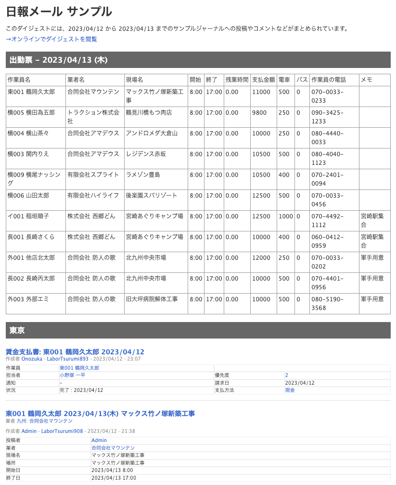Click the priority value 2 link
This screenshot has width=396, height=485.
287,376
